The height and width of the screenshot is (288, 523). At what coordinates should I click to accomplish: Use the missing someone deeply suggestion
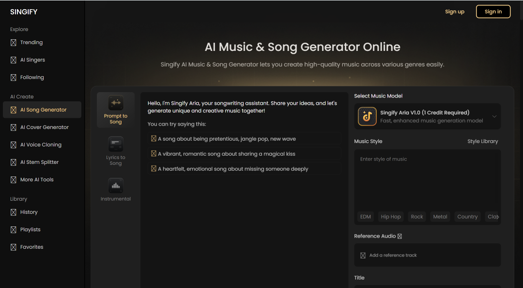click(x=244, y=169)
